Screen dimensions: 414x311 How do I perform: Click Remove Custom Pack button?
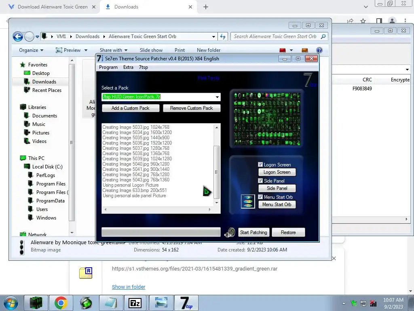(x=191, y=108)
